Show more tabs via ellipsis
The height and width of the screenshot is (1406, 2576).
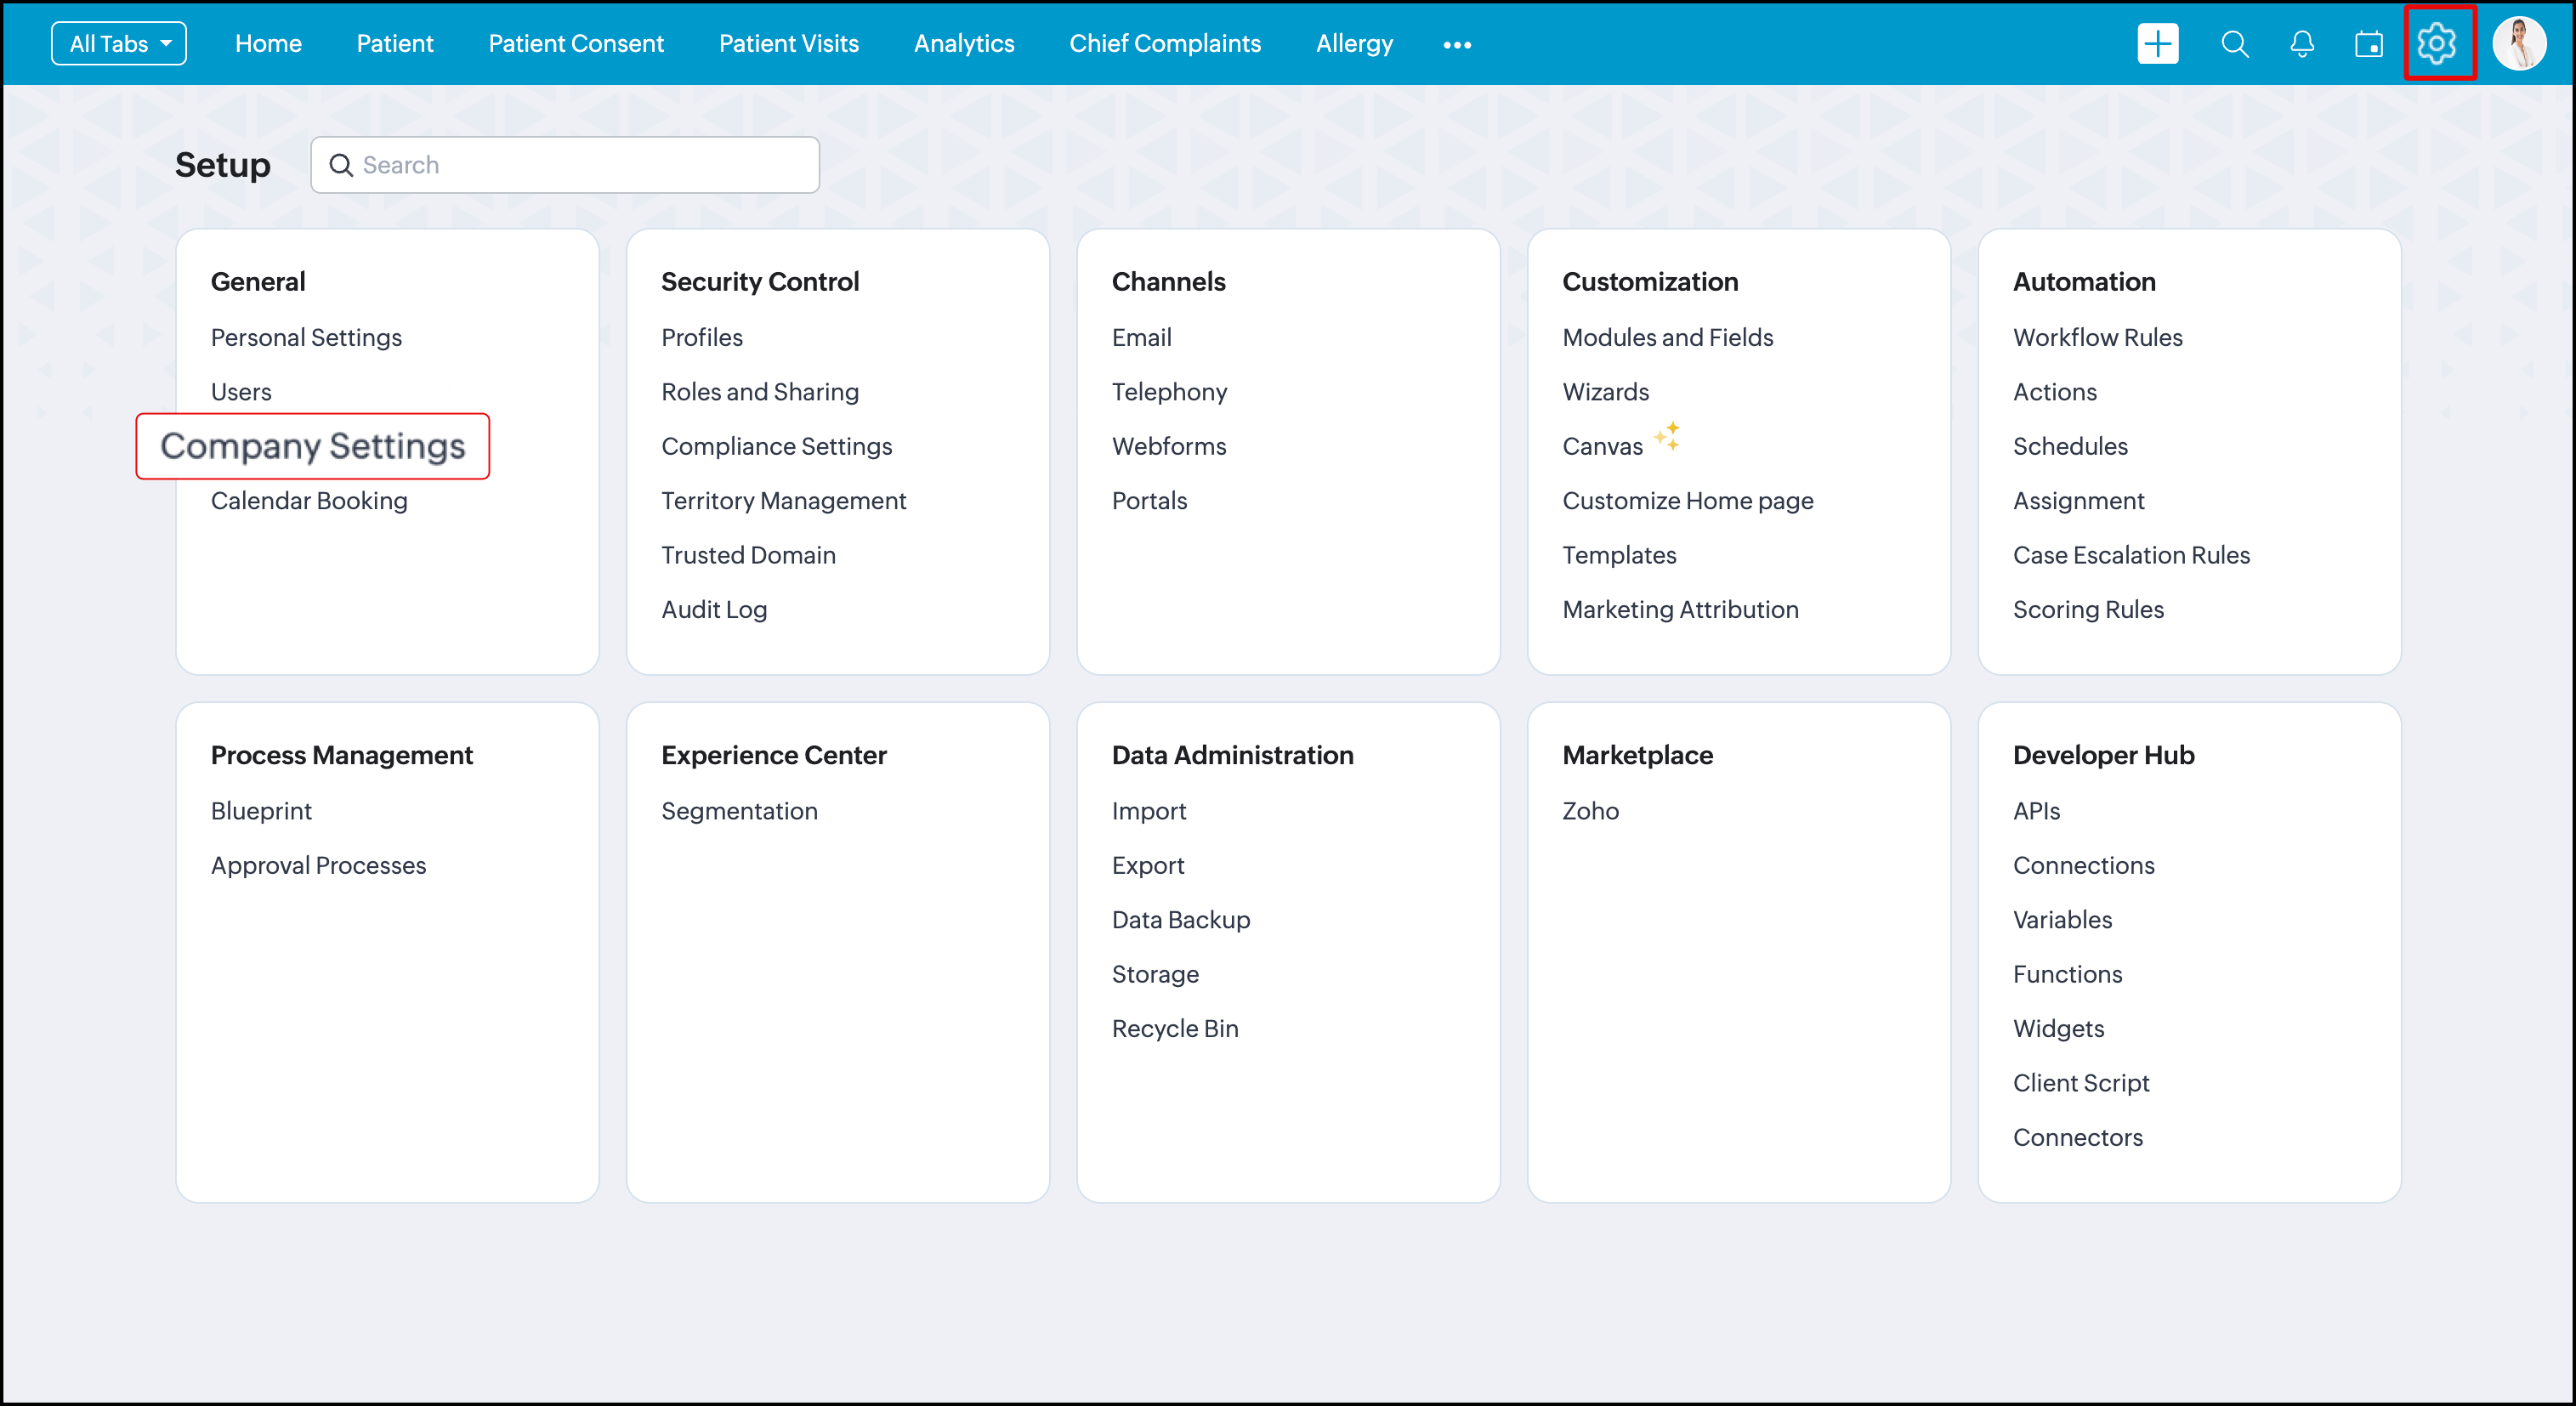point(1457,45)
